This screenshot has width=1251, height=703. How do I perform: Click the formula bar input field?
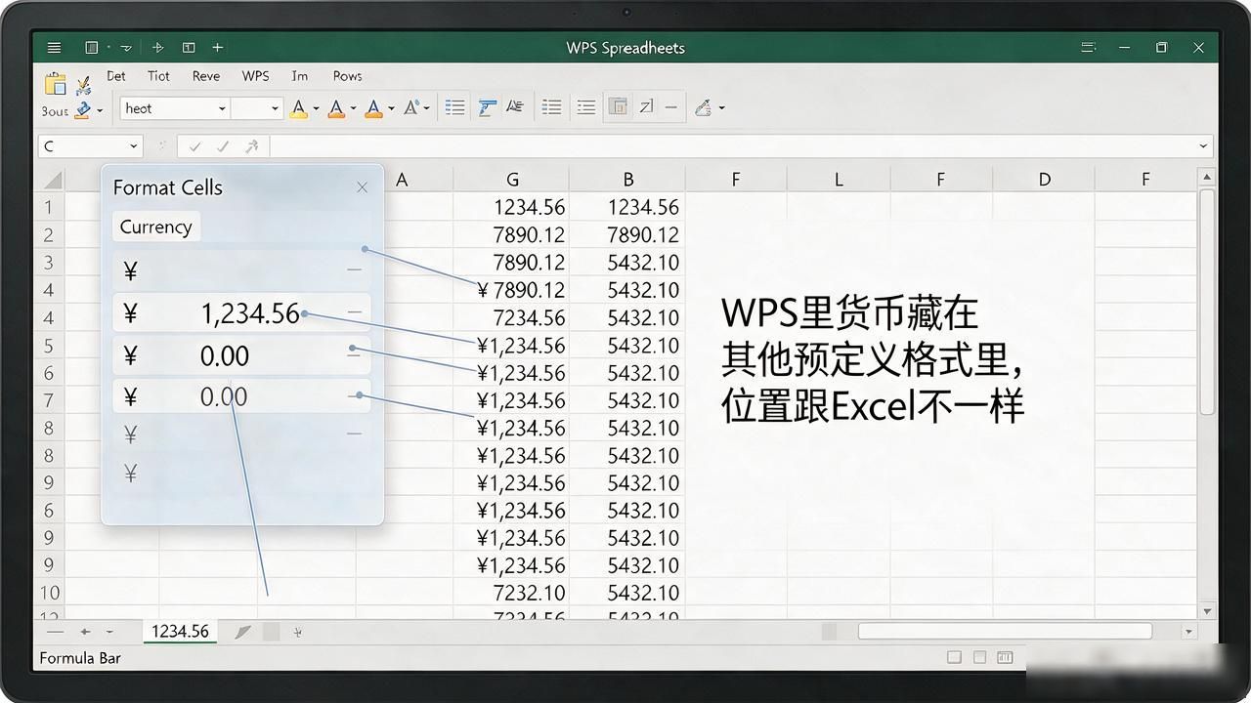pyautogui.click(x=733, y=146)
